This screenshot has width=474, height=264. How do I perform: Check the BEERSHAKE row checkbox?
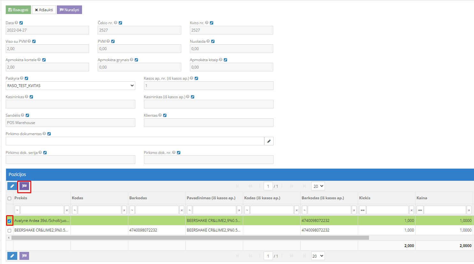(x=10, y=231)
